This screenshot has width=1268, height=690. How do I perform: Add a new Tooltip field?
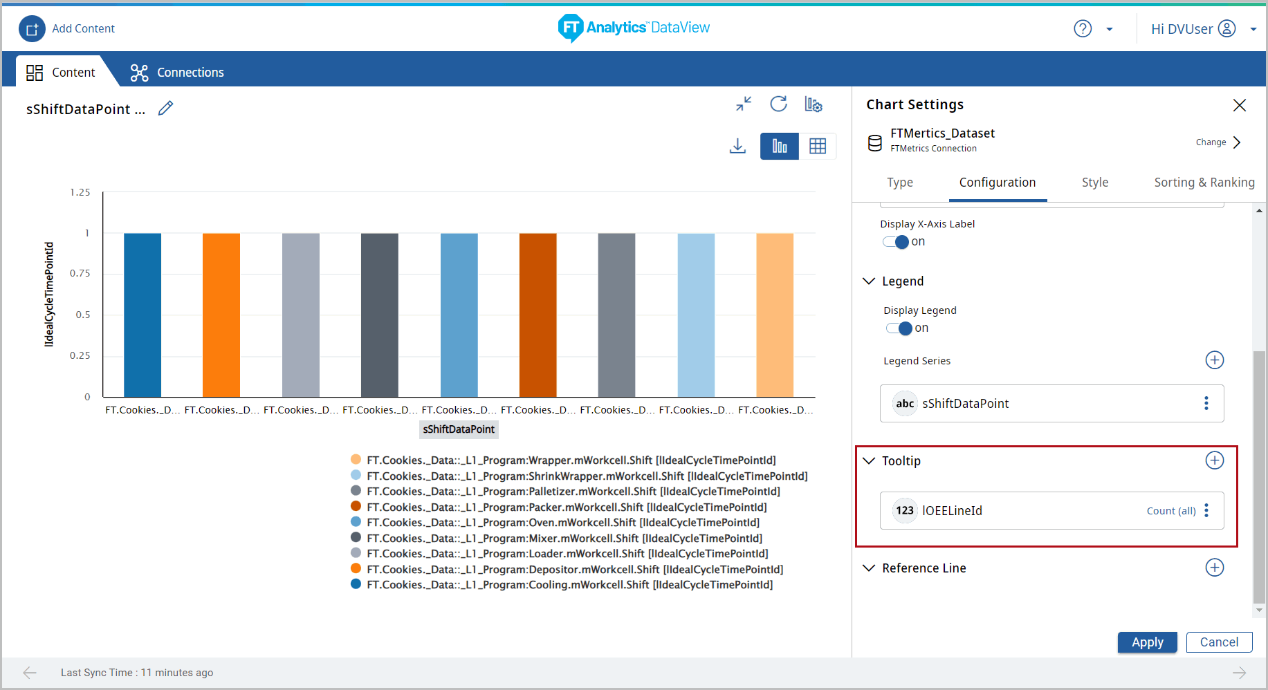pos(1214,460)
